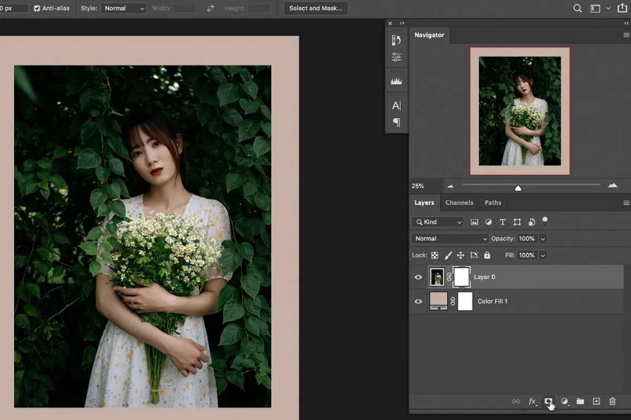This screenshot has width=631, height=420.
Task: Expand the layer blend mode dropdown
Action: tap(450, 239)
